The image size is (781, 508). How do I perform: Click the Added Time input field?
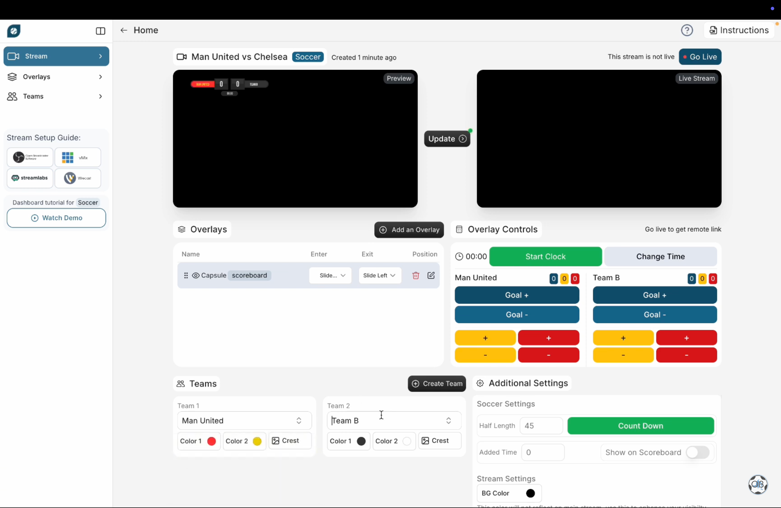(543, 452)
